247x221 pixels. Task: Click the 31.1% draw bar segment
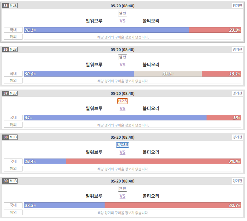click(168, 74)
